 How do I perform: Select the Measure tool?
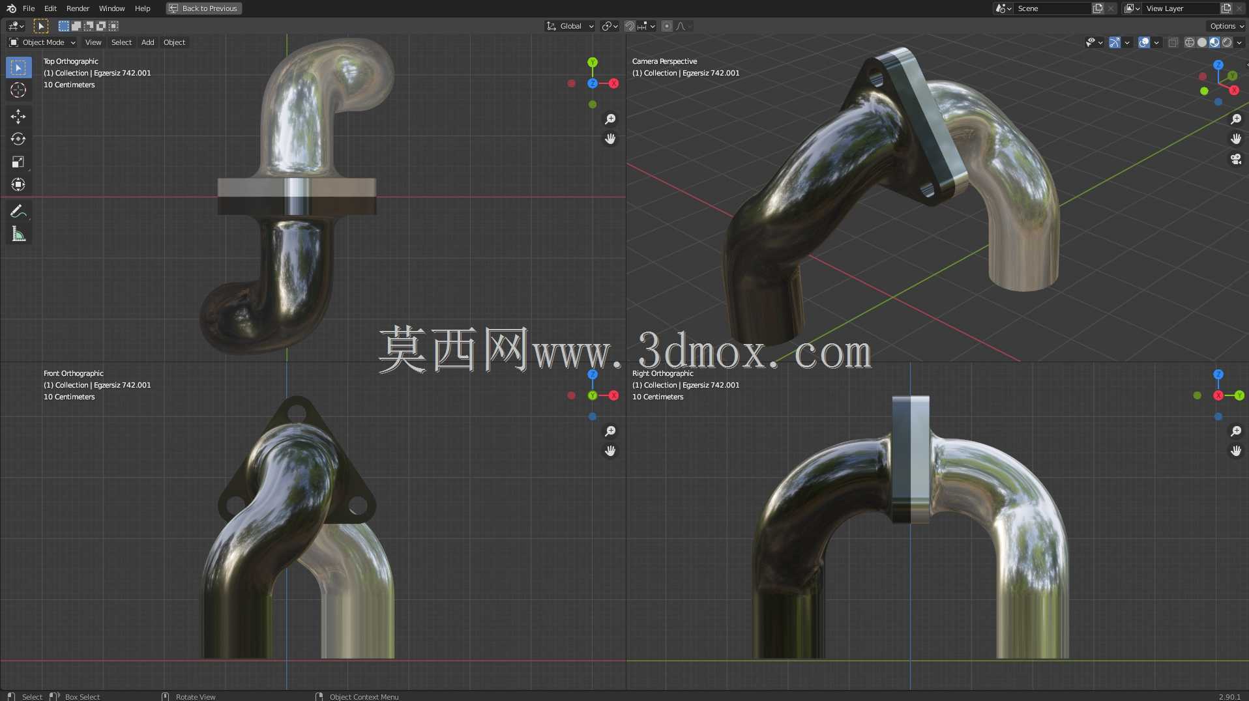point(18,235)
